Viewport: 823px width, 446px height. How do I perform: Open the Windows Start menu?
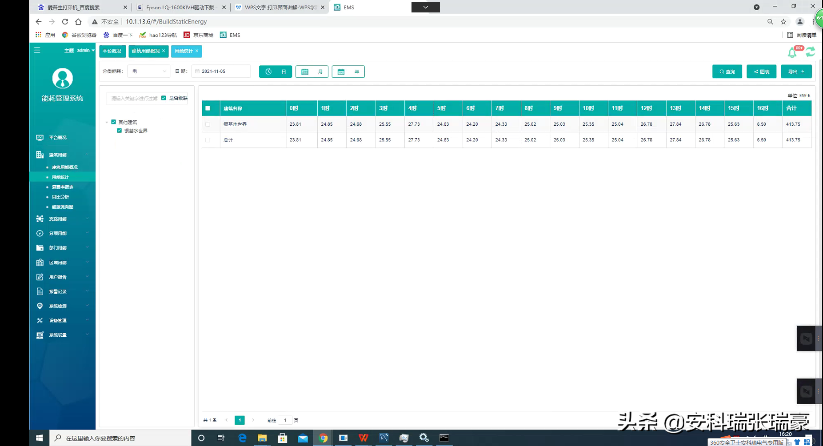[39, 438]
